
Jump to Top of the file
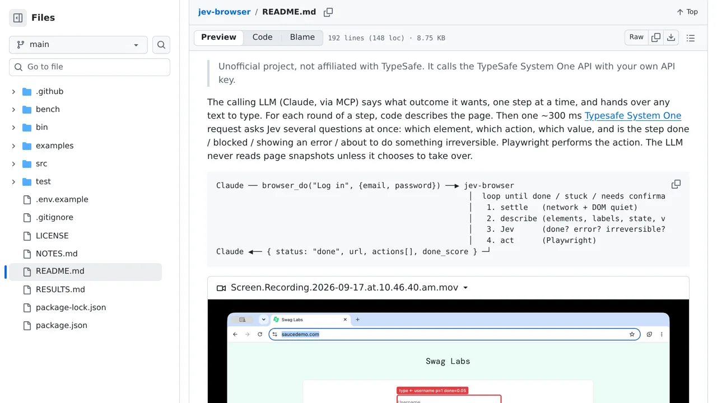[687, 12]
